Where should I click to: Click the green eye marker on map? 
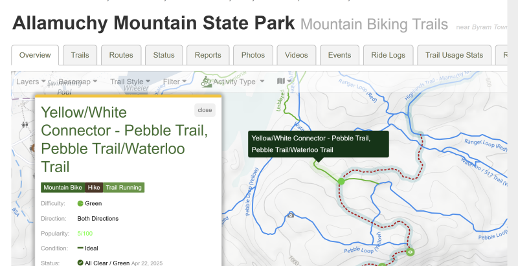point(410,252)
